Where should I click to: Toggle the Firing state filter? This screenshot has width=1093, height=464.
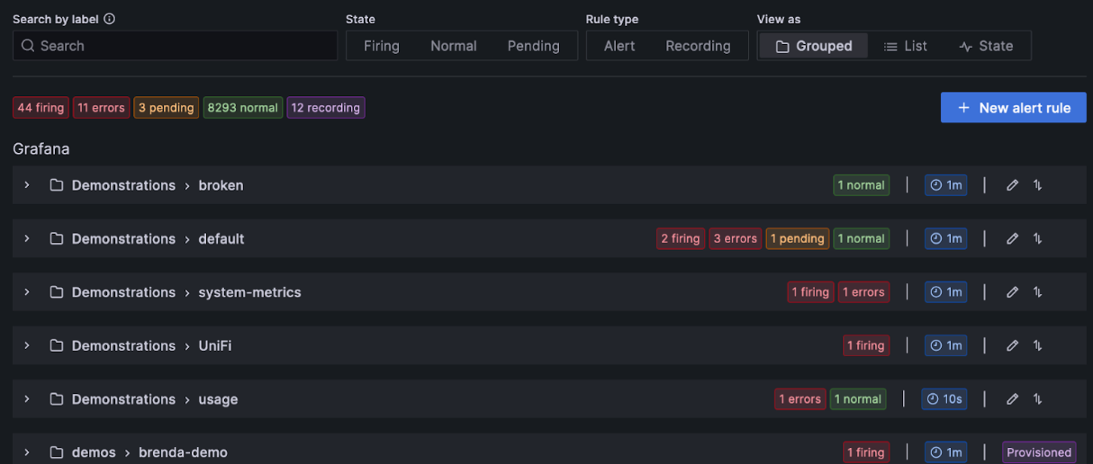(x=381, y=46)
